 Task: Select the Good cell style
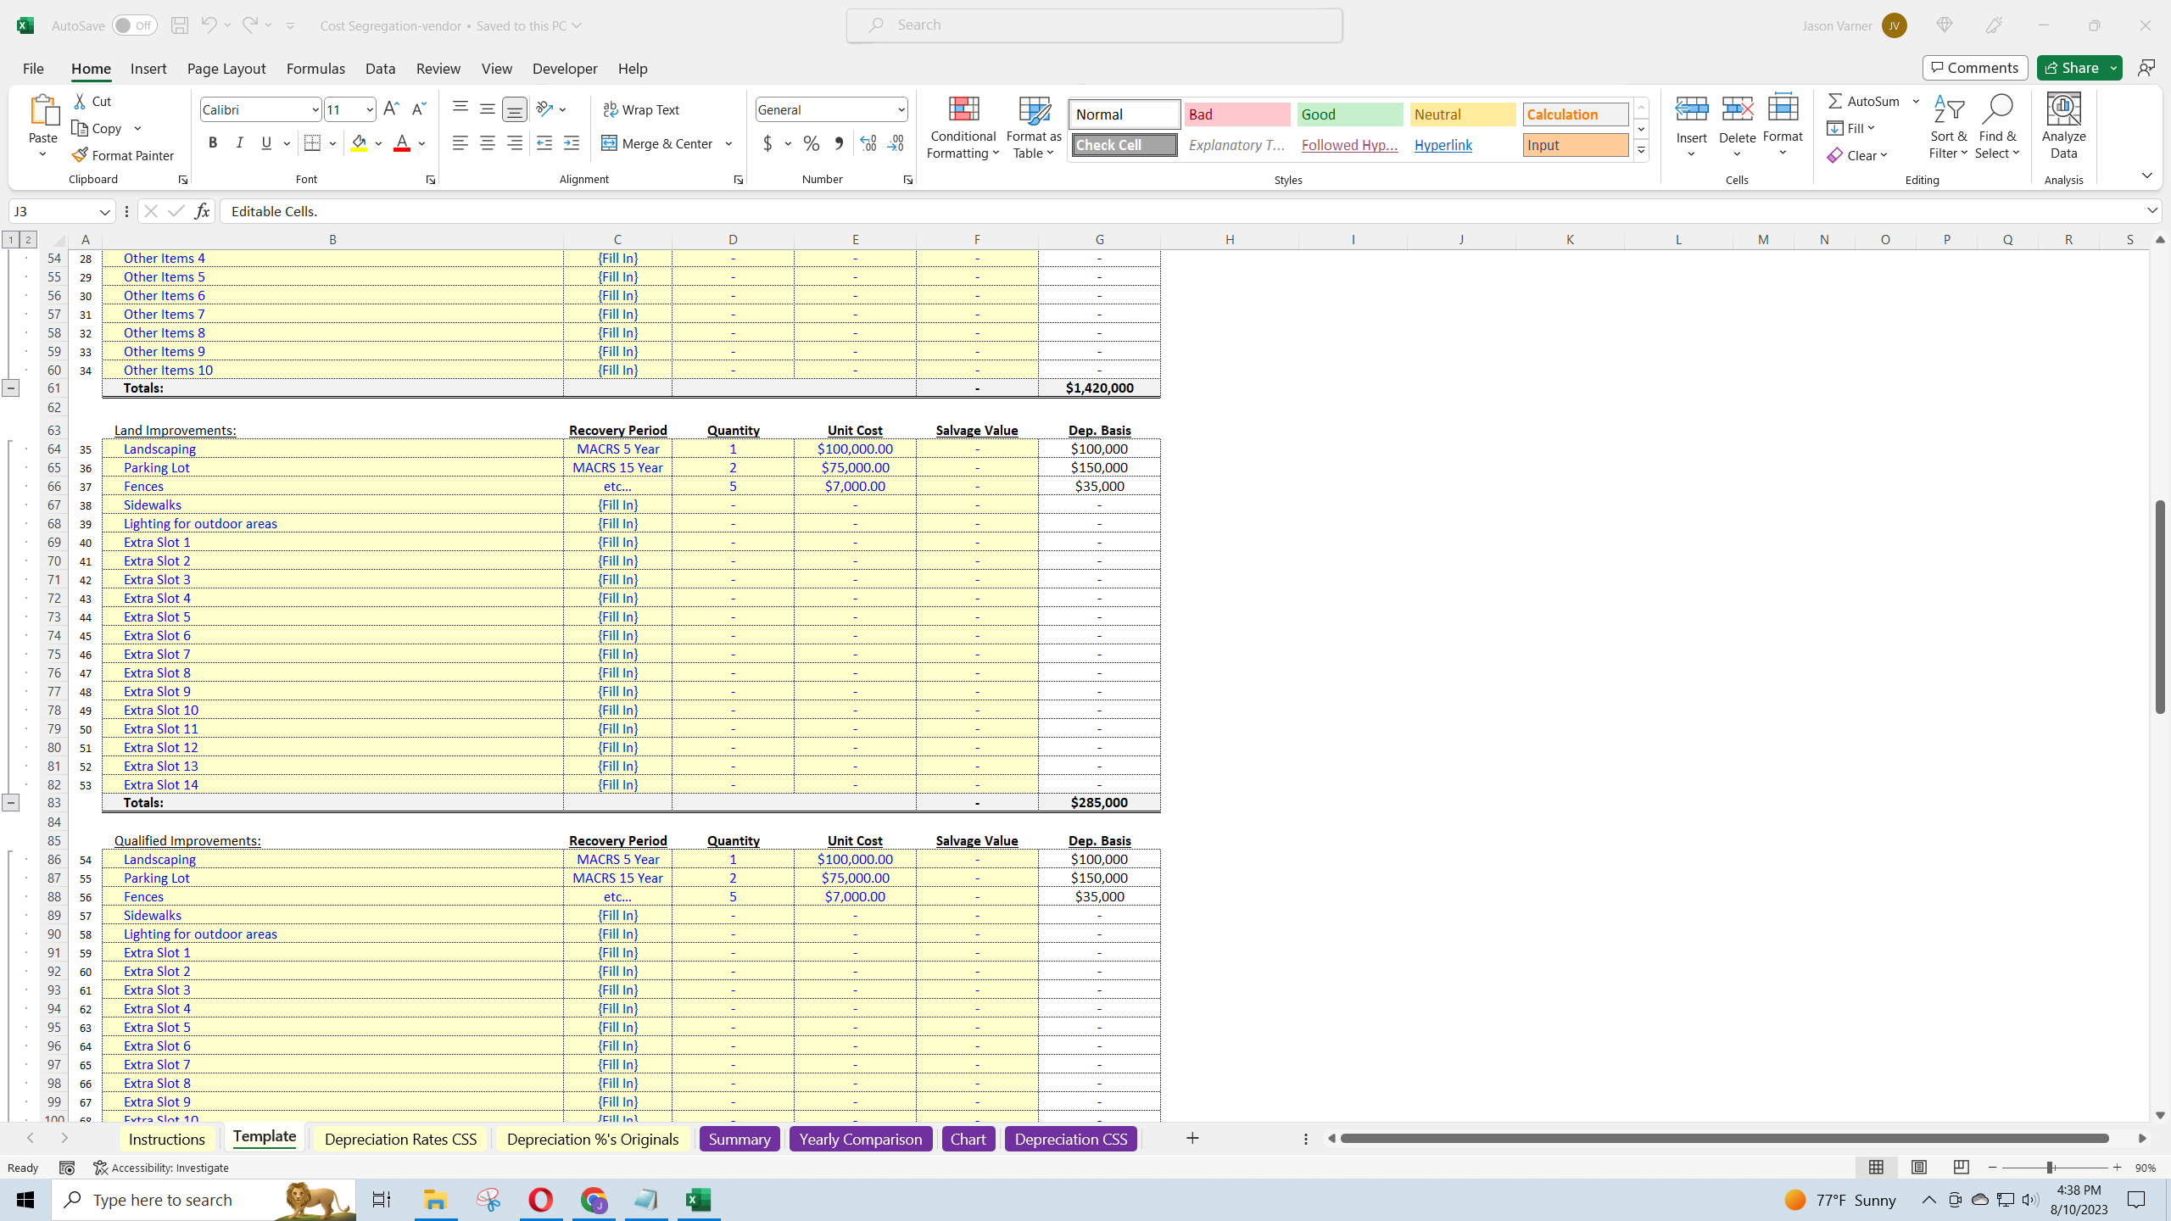[1350, 114]
